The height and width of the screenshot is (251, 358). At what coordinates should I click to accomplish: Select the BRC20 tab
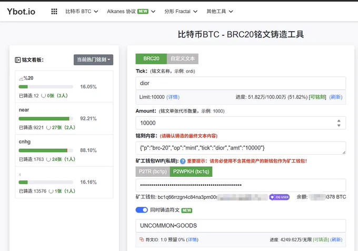coord(151,58)
